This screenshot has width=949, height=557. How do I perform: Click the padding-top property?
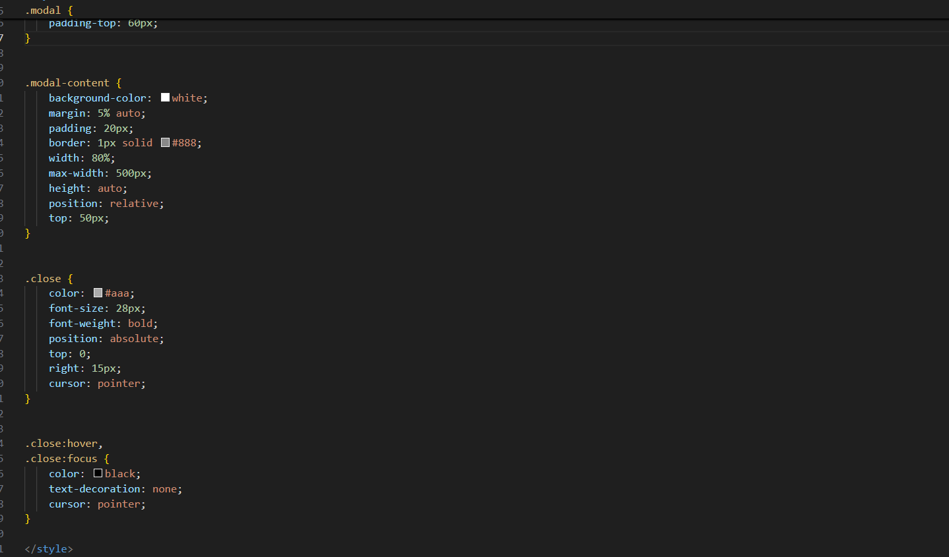click(82, 24)
